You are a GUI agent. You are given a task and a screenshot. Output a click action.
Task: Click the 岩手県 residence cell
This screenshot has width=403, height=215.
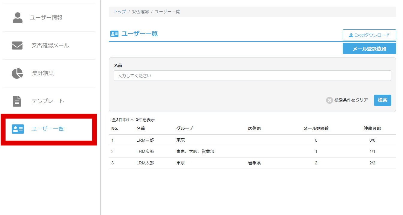[x=254, y=163]
